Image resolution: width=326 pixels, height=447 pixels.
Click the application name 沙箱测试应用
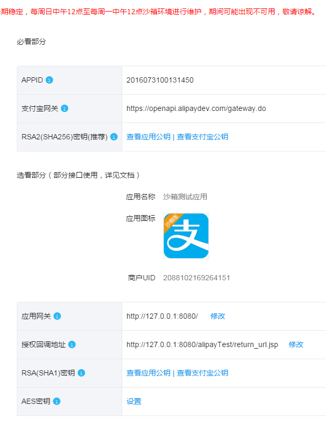click(x=185, y=197)
